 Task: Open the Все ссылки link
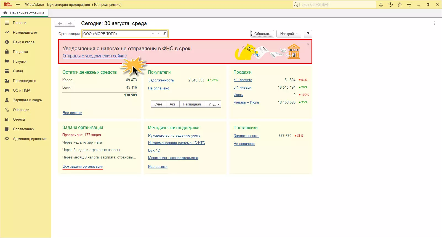click(x=158, y=167)
